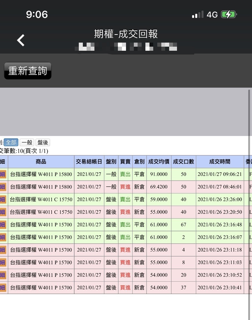Open detail icon for the 08:46:01 trade
Screen dimensions: 252x320
click(3, 187)
